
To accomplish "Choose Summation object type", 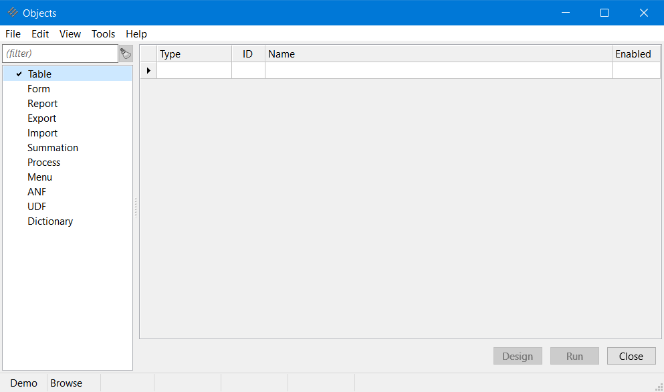I will coord(53,148).
